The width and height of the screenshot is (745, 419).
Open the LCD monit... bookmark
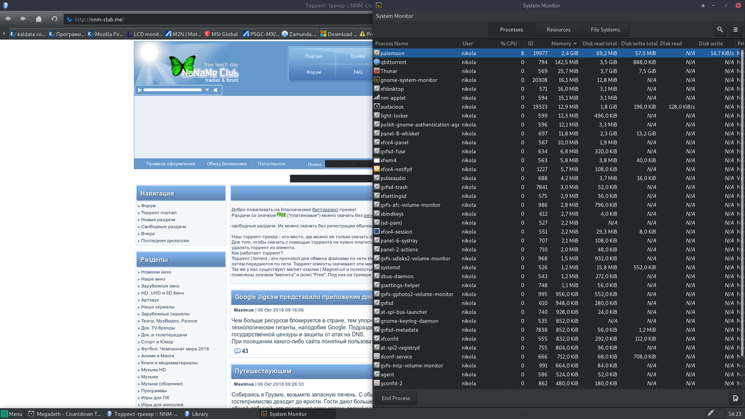(144, 34)
